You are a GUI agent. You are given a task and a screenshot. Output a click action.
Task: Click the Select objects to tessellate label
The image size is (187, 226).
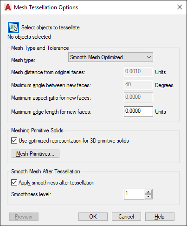click(51, 27)
